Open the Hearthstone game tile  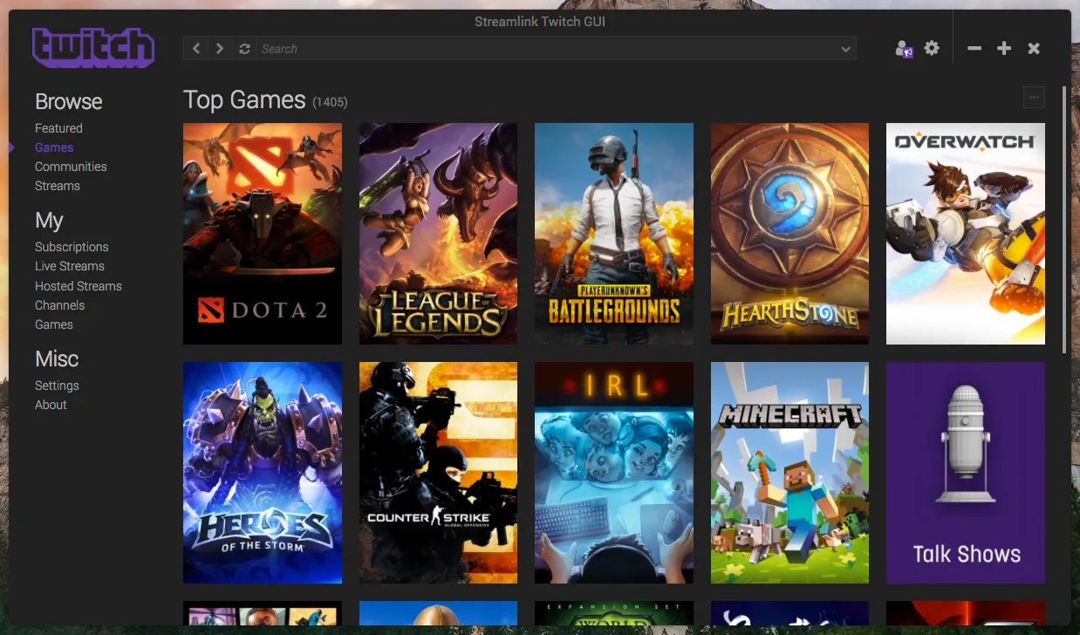(789, 234)
